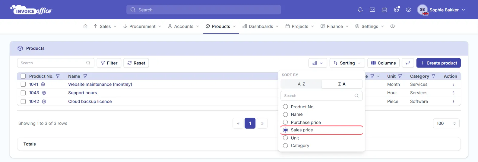
Task: Open Support hours product link
Action: [83, 93]
